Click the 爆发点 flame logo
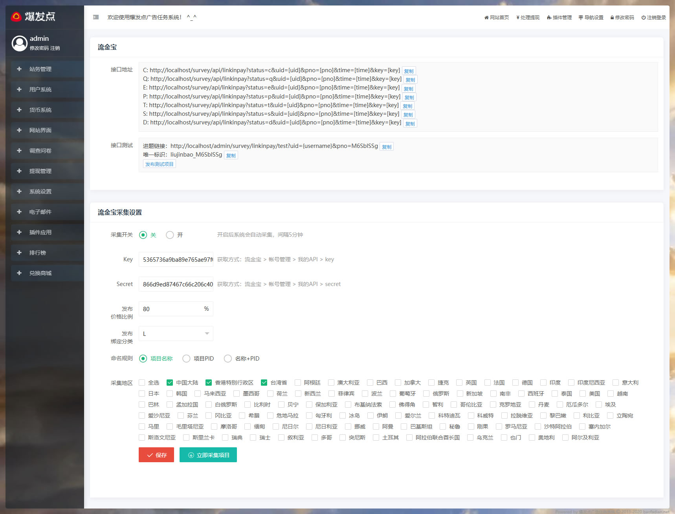Image resolution: width=675 pixels, height=514 pixels. point(16,16)
